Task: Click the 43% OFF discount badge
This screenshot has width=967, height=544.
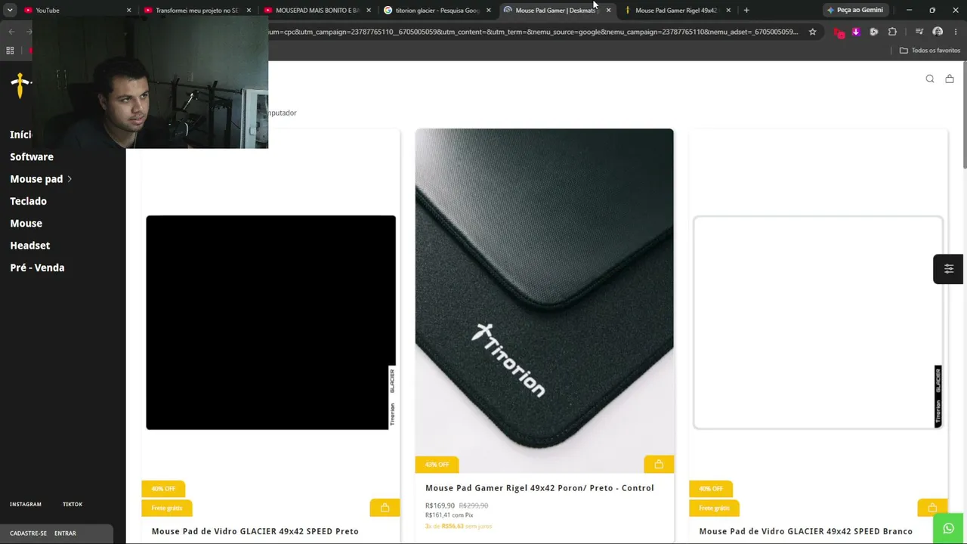Action: click(437, 464)
